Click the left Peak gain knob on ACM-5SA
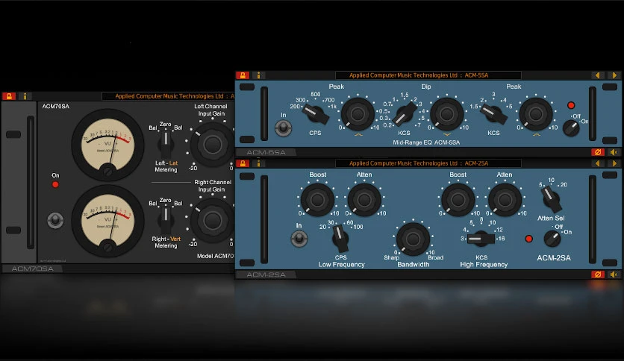Image resolution: width=624 pixels, height=361 pixels. (358, 114)
